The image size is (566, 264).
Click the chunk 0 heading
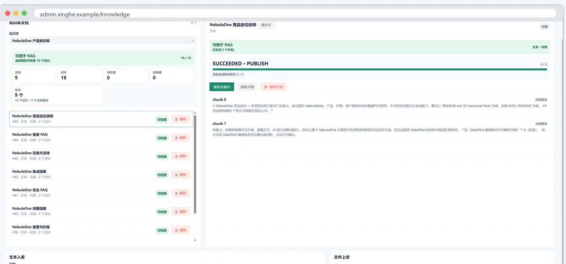click(x=220, y=99)
